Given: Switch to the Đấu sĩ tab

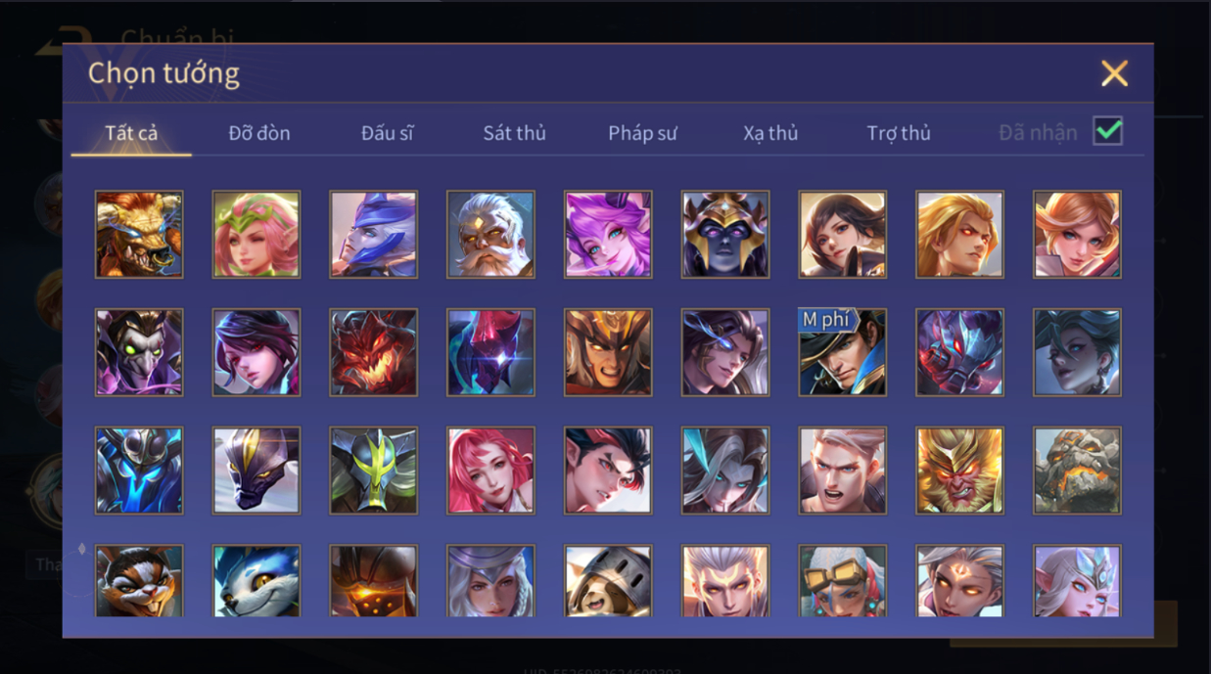Looking at the screenshot, I should pyautogui.click(x=387, y=133).
